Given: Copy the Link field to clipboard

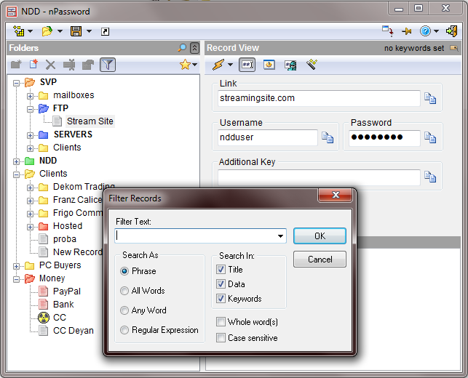Looking at the screenshot, I should (430, 99).
